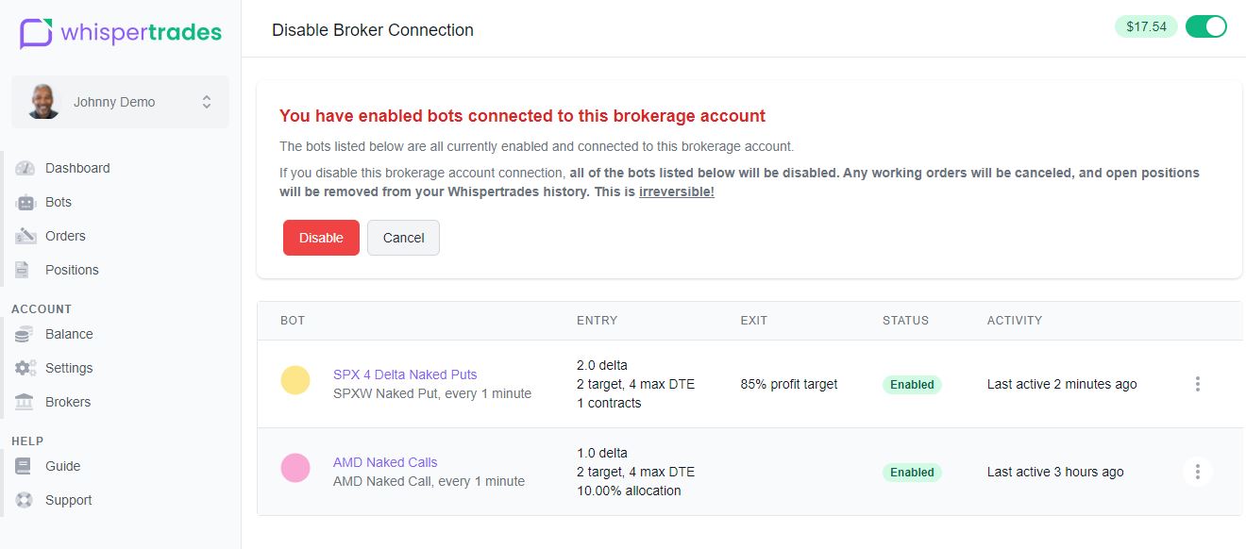
Task: Open options menu for AMD Naked Calls
Action: click(x=1197, y=472)
